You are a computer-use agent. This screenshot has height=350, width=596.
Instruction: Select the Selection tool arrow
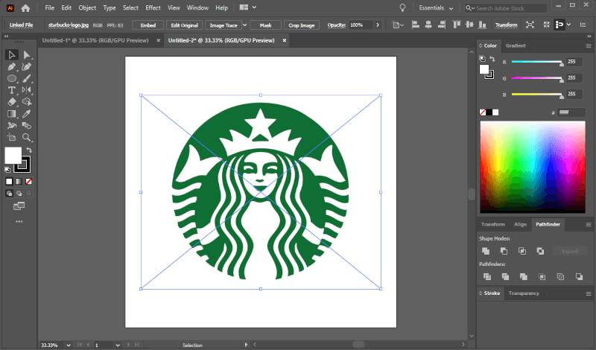pyautogui.click(x=11, y=55)
